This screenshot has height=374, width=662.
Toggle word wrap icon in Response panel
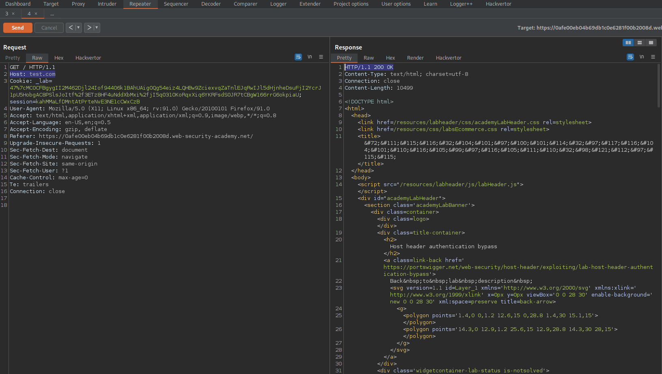(630, 57)
